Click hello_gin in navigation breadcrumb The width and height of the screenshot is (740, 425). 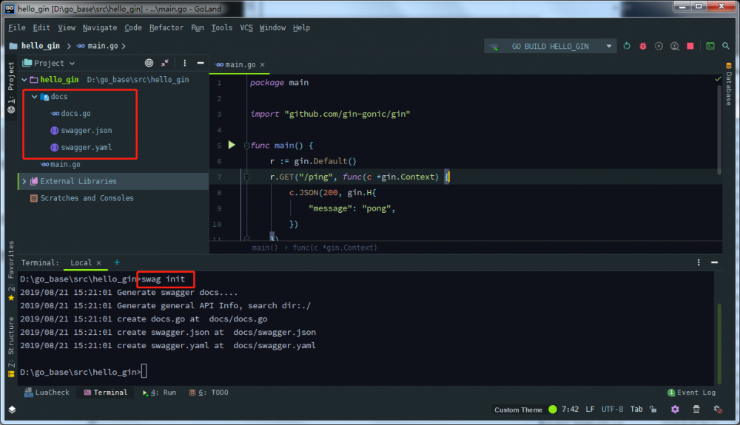click(x=41, y=46)
